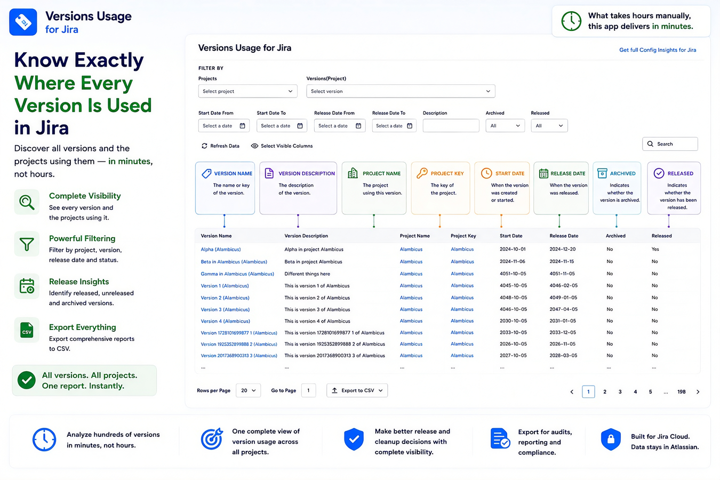The height and width of the screenshot is (480, 720).
Task: Open the Archived filter dropdown
Action: pyautogui.click(x=505, y=126)
